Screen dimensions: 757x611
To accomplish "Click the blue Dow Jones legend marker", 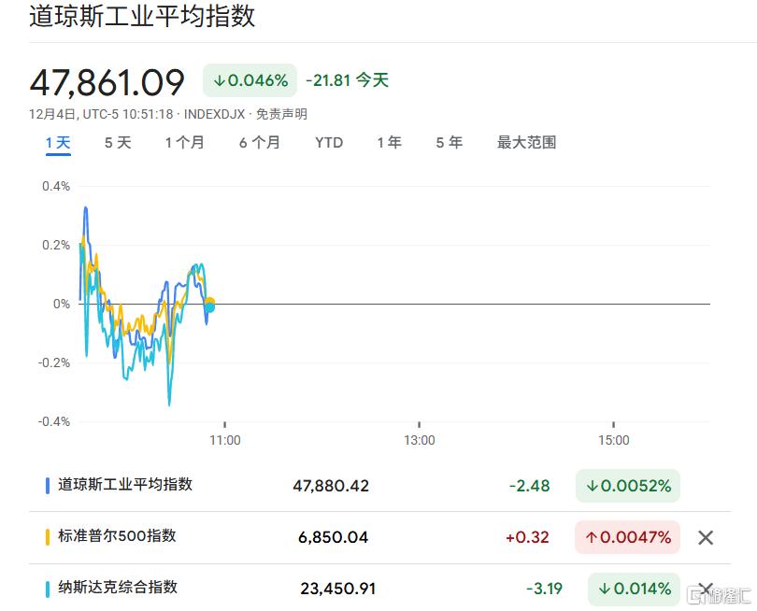I will (x=48, y=486).
